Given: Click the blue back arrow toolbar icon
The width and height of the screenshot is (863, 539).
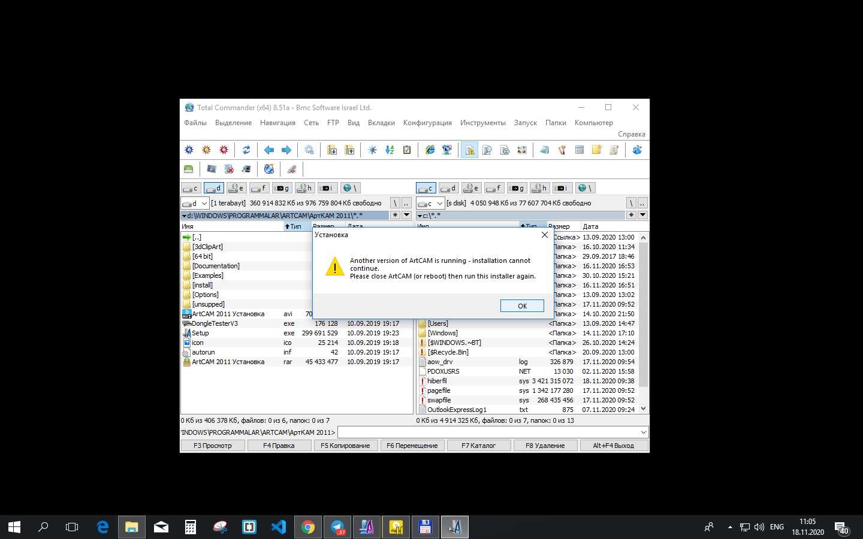Looking at the screenshot, I should [x=269, y=150].
